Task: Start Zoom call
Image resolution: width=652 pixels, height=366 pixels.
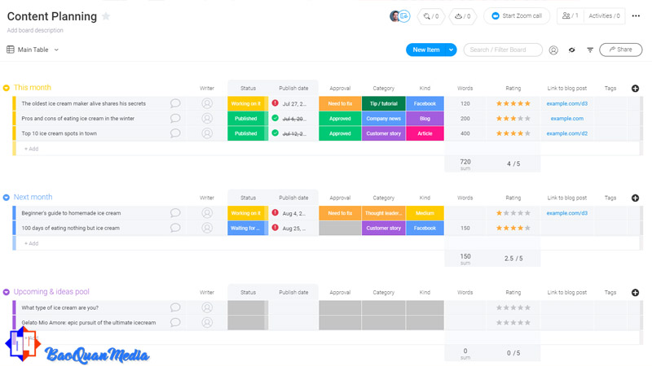Action: click(517, 16)
